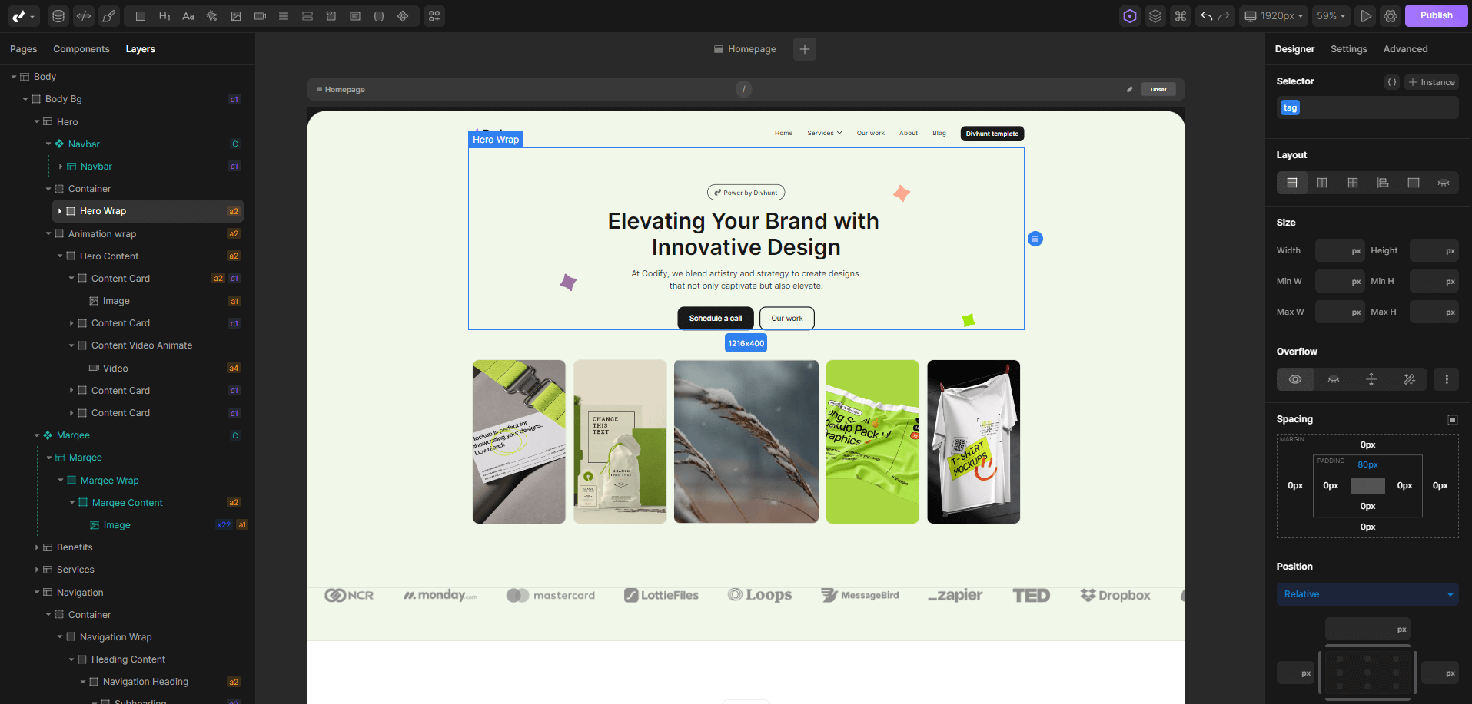Image resolution: width=1472 pixels, height=704 pixels.
Task: Start preview with the play icon
Action: (x=1365, y=16)
